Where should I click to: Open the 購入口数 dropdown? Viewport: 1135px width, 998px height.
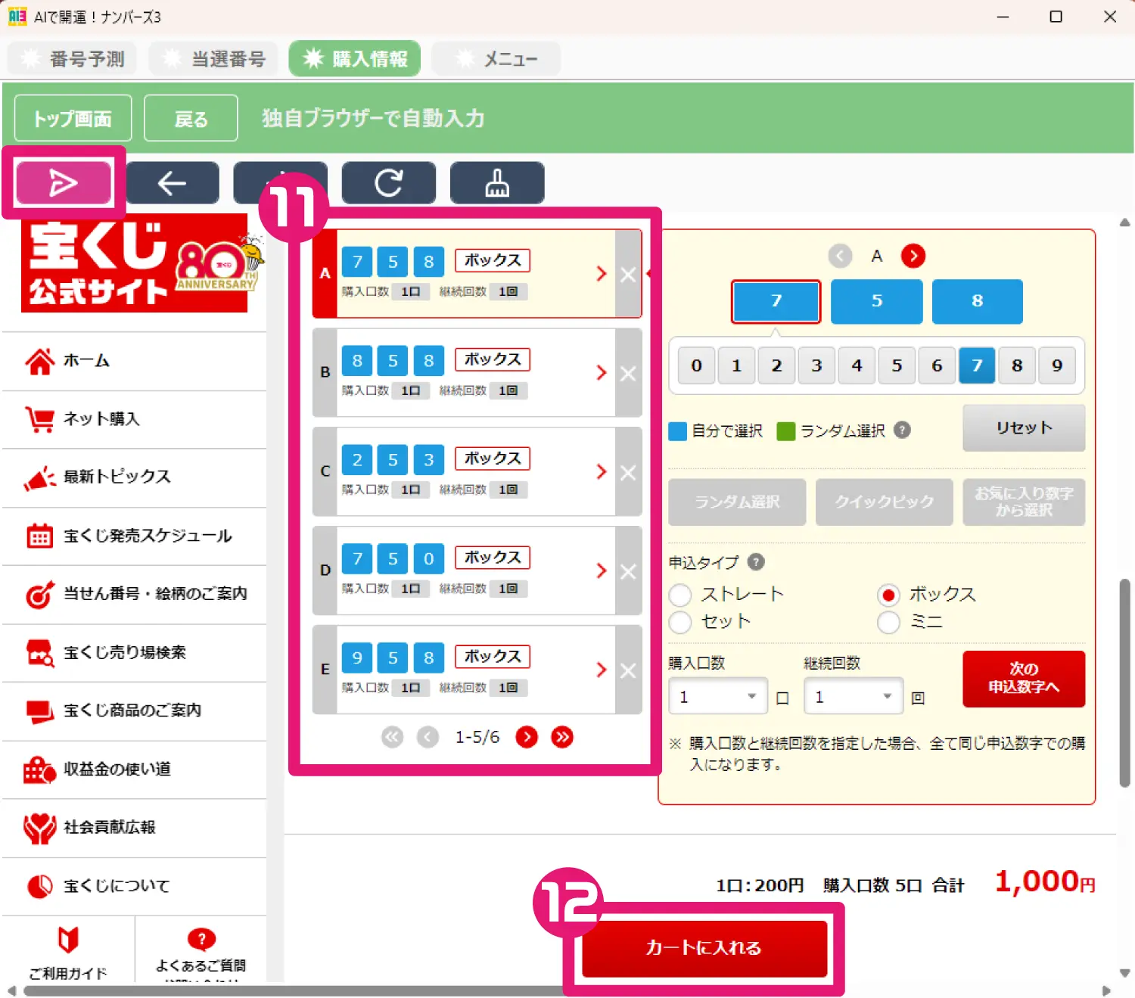click(717, 695)
